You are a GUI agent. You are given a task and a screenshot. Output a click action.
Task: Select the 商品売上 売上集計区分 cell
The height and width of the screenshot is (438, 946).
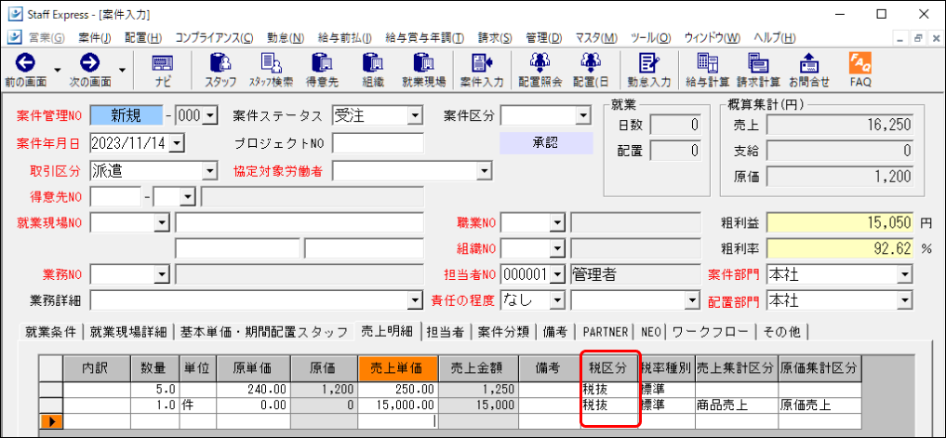tap(736, 405)
